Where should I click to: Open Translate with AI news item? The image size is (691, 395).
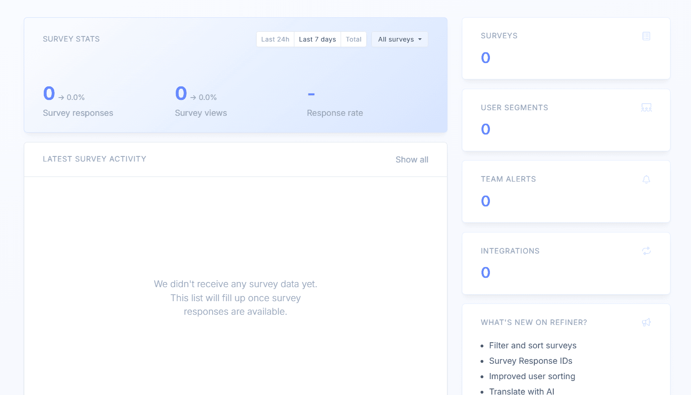tap(522, 391)
